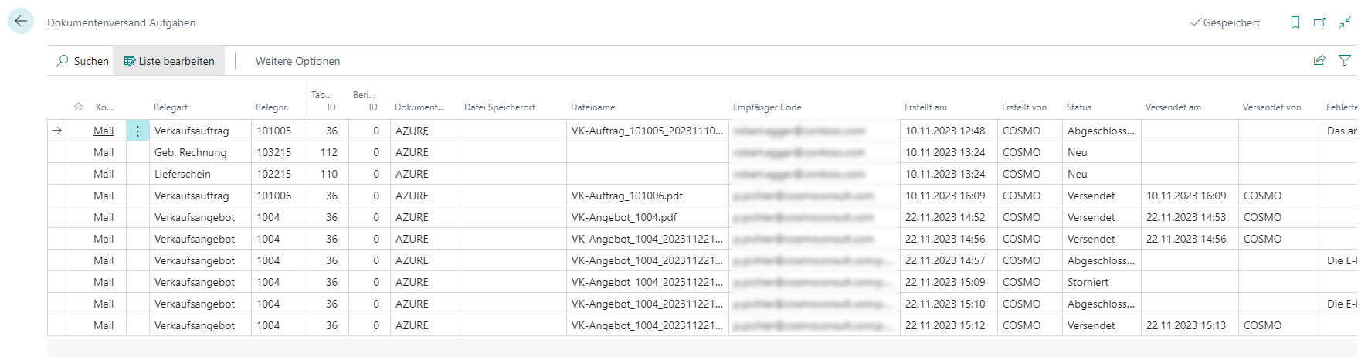This screenshot has width=1368, height=357.
Task: Click the Dateiname column header
Action: click(593, 107)
